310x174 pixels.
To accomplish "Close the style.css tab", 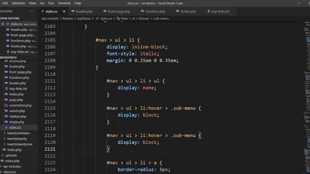I will click(64, 12).
